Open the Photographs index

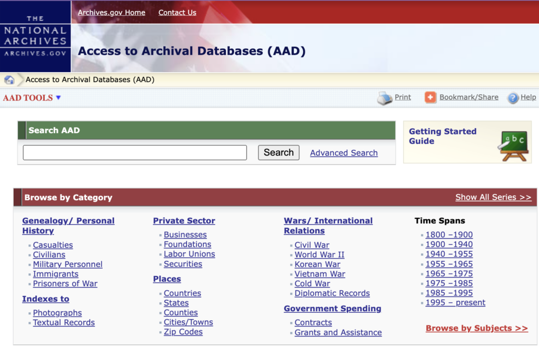click(x=57, y=313)
